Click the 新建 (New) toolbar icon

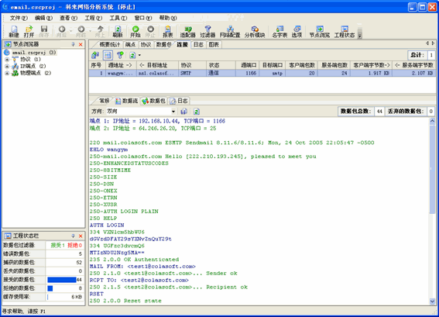(x=14, y=31)
